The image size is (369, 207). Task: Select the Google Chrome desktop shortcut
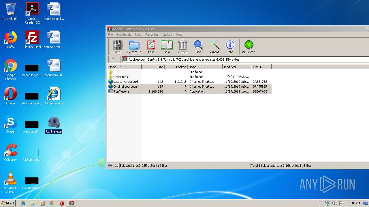(10, 70)
